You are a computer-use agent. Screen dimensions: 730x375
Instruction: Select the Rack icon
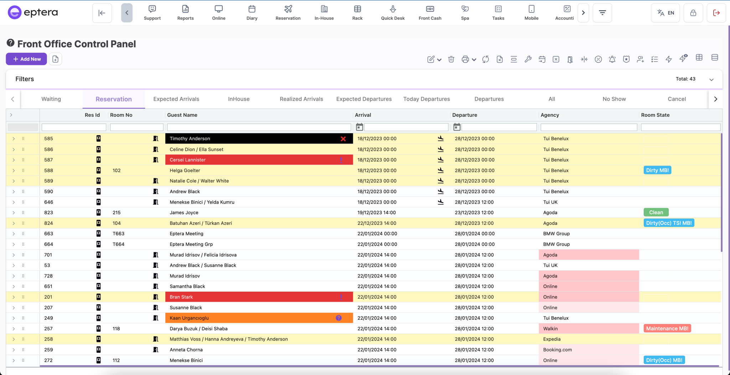tap(357, 12)
